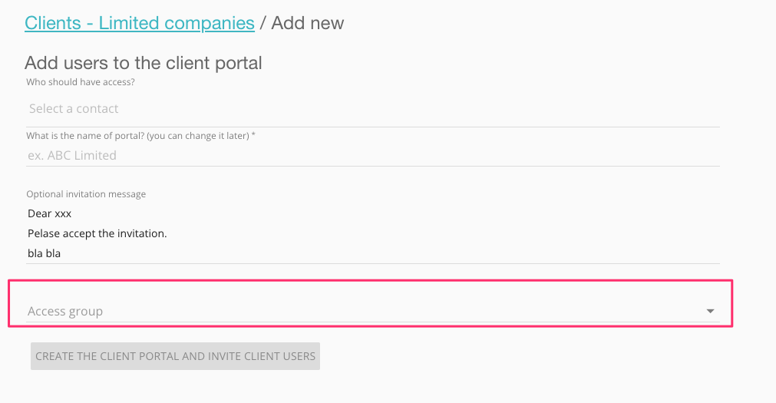This screenshot has height=403, width=776.
Task: Click the 'Who should have access?' label
Action: (81, 82)
